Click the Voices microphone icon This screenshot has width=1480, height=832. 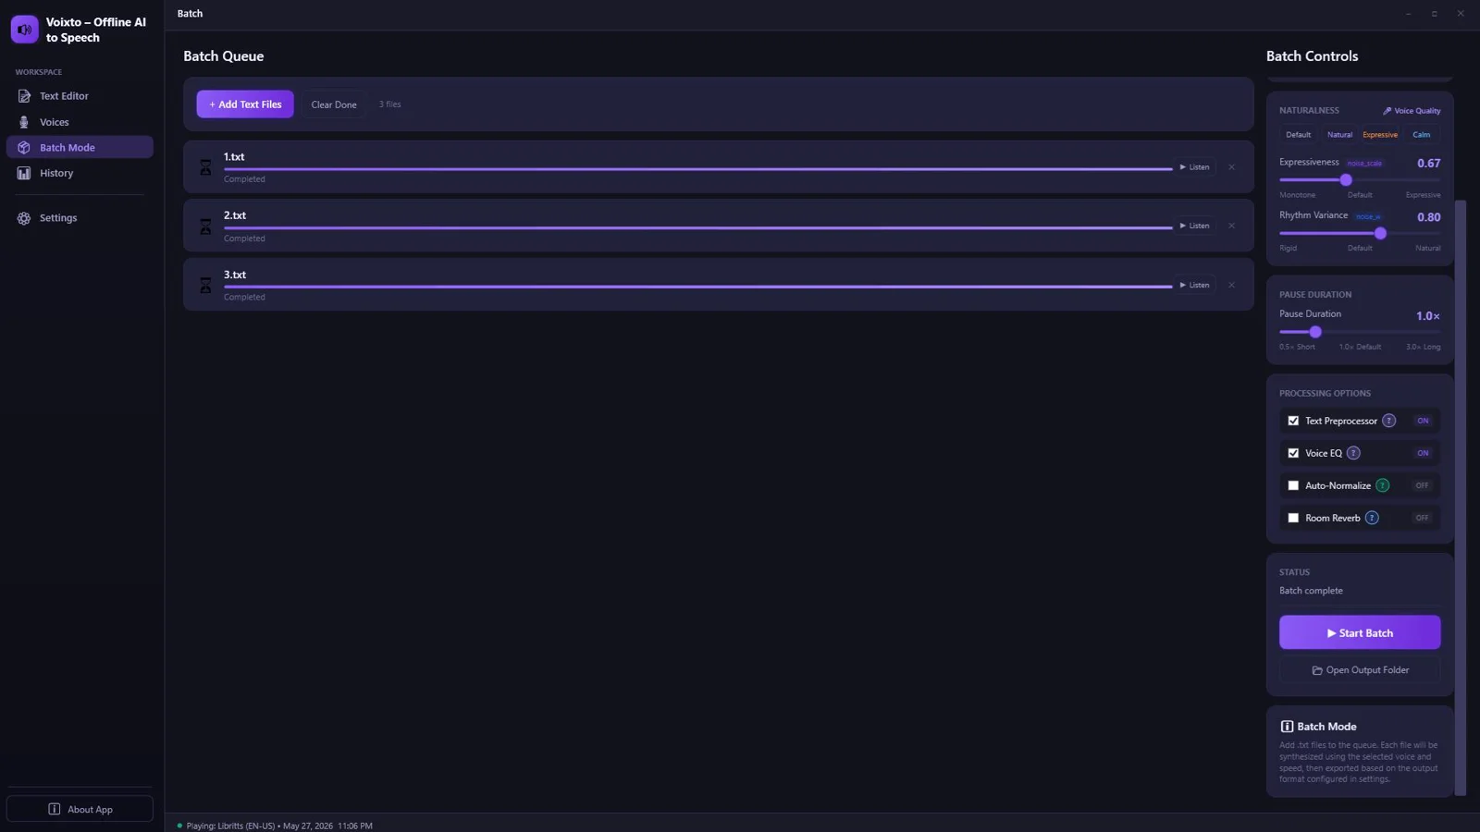pos(24,122)
